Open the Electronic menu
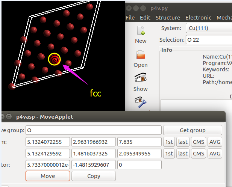Screen dimensions: 232x187 (199, 18)
